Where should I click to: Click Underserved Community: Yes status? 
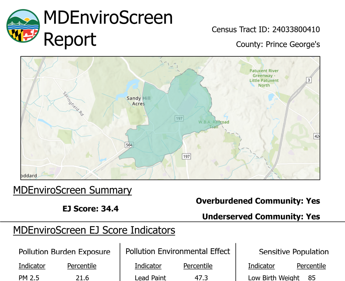pos(261,217)
